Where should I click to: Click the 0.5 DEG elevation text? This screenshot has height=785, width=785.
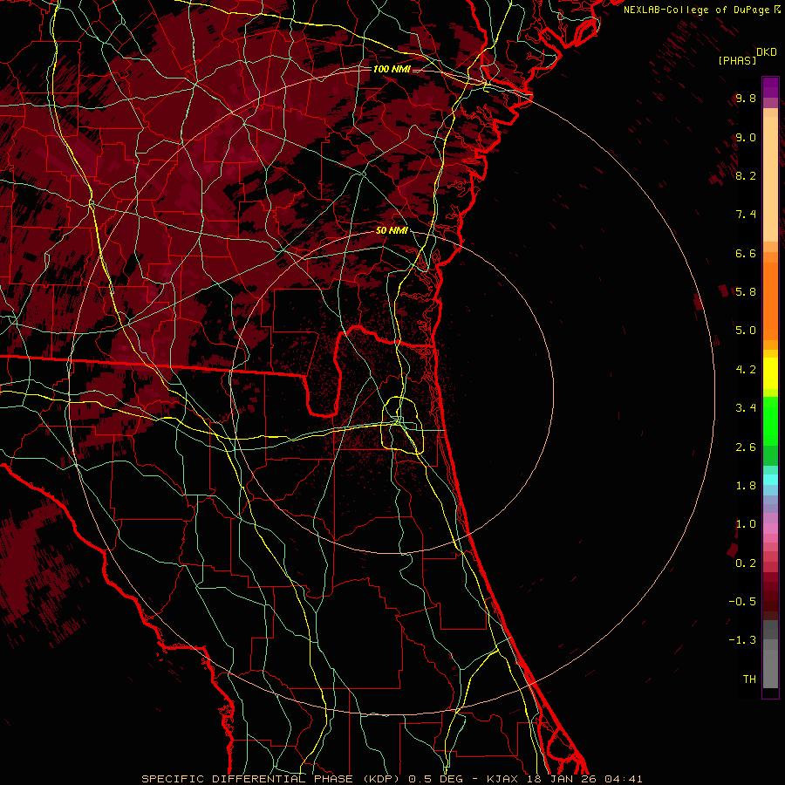pos(434,779)
